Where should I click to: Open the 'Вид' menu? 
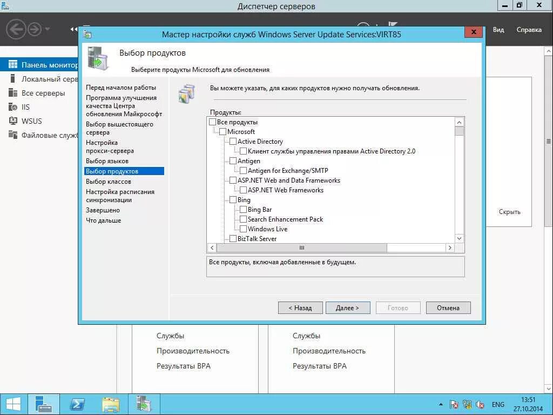[x=498, y=30]
